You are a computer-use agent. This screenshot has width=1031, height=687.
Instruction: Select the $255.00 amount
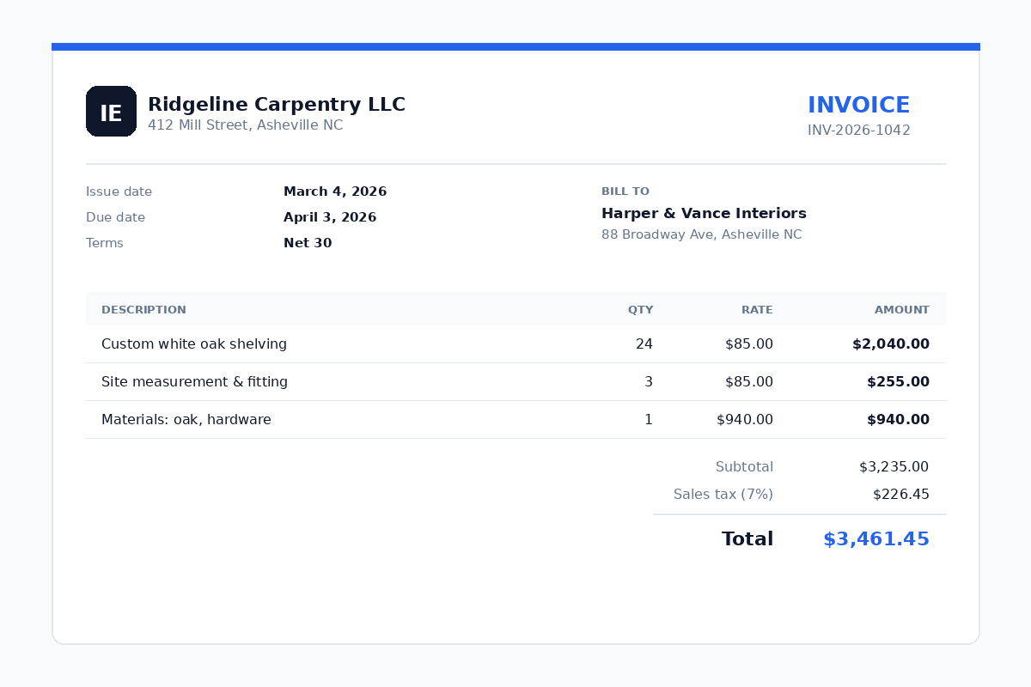tap(898, 382)
